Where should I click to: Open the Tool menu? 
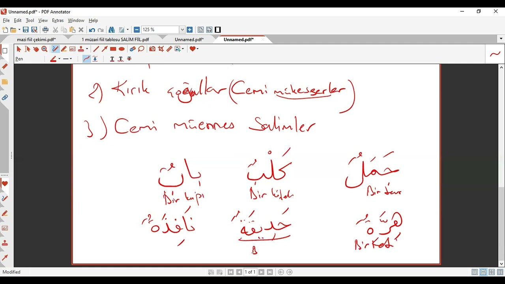click(30, 21)
